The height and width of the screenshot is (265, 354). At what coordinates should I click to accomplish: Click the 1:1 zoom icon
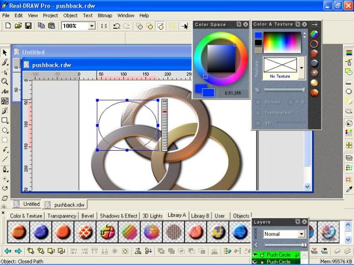click(103, 26)
